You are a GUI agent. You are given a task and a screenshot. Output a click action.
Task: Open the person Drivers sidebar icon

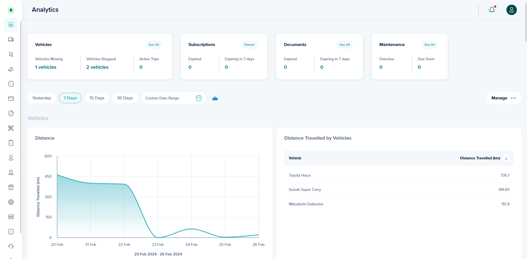(x=11, y=158)
